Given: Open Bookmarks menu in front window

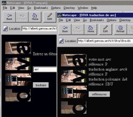Looking at the screenshot, I should (97, 20).
